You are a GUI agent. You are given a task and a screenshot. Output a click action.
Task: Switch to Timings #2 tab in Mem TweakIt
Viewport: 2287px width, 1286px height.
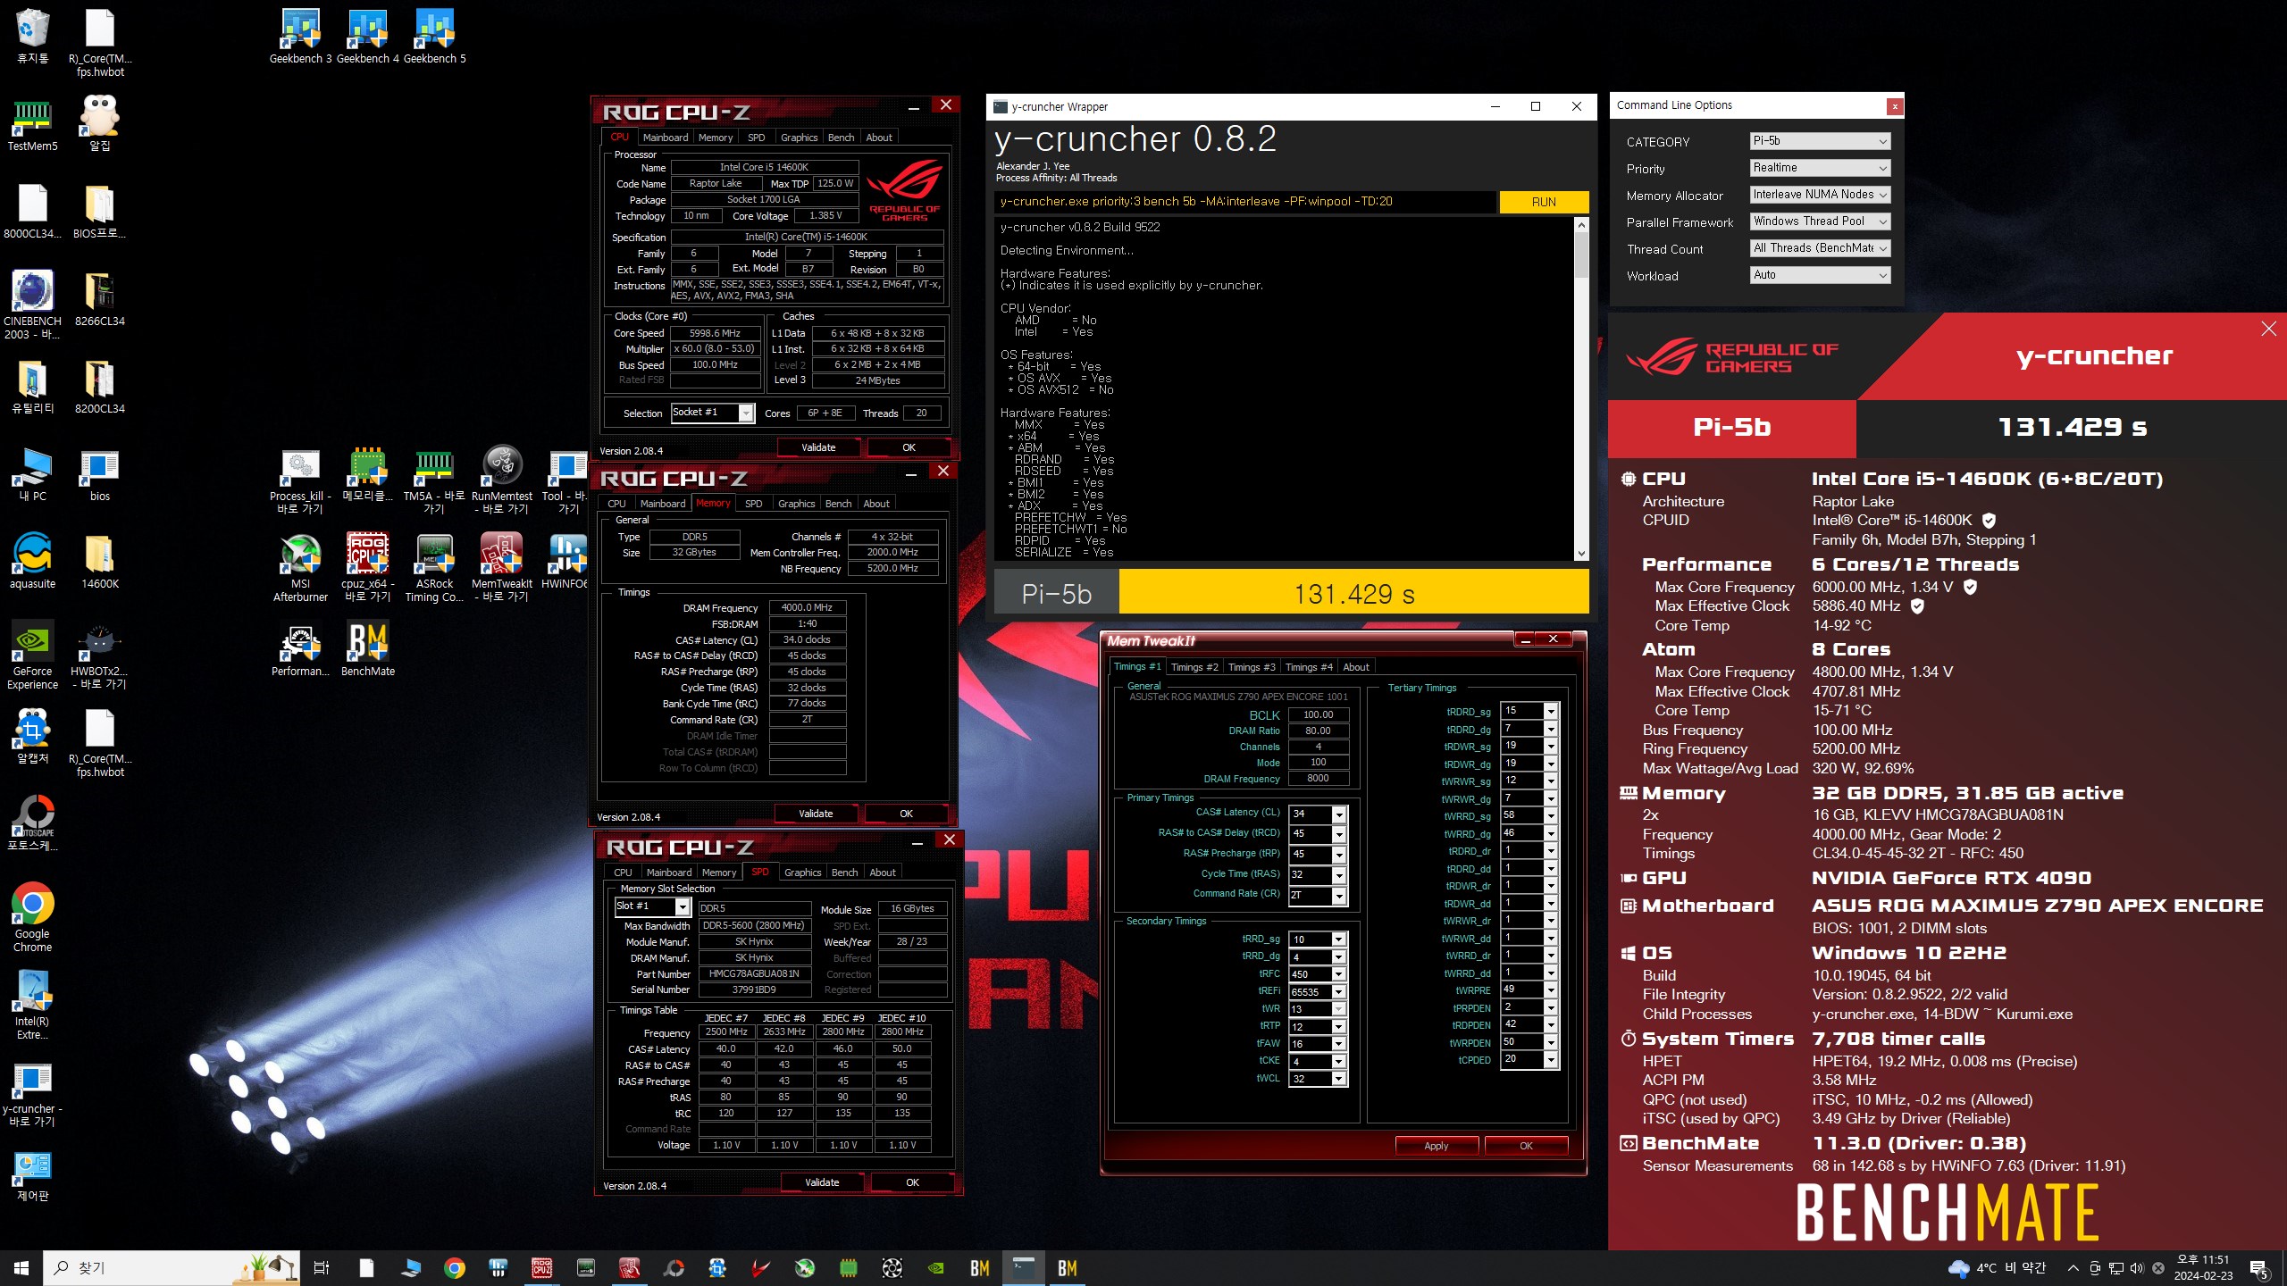[1194, 667]
